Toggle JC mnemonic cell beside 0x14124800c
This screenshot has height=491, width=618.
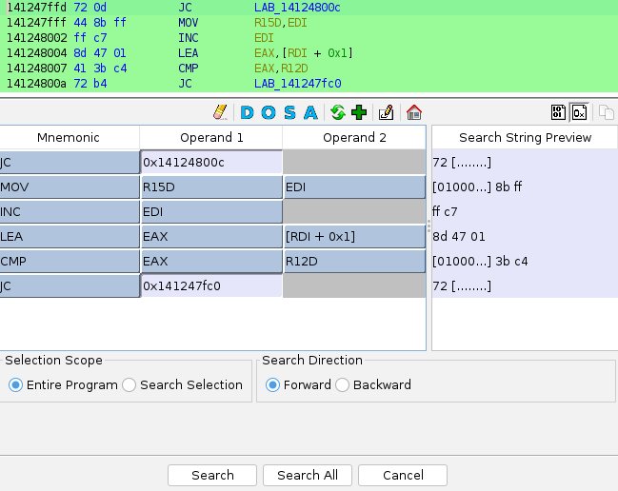[x=70, y=162]
